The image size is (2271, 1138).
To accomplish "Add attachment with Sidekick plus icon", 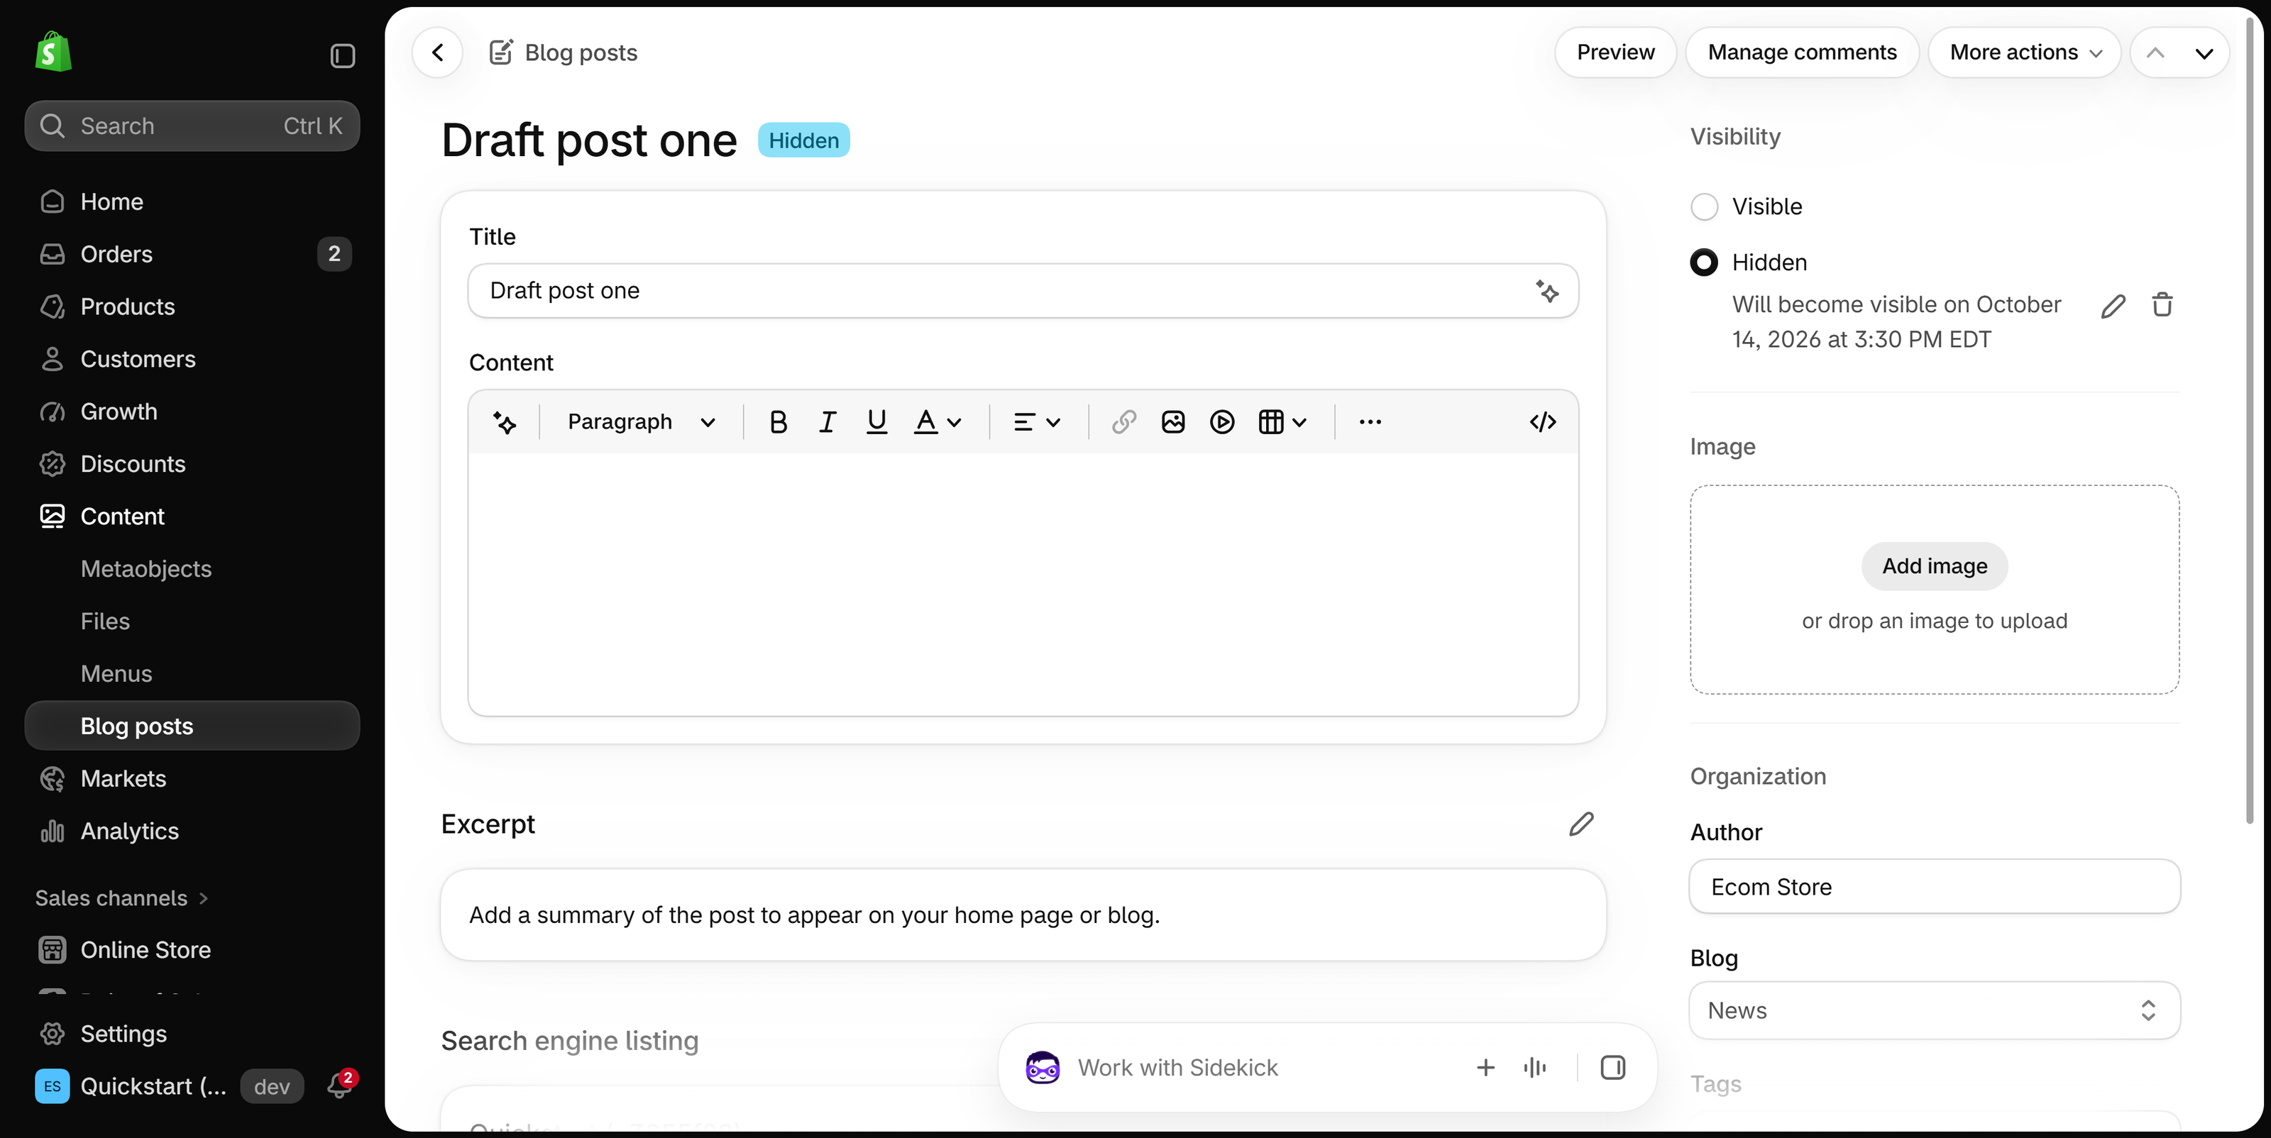I will [1485, 1068].
